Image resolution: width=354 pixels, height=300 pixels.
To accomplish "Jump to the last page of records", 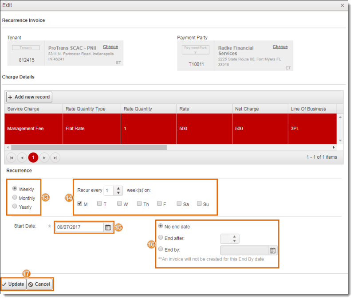I will (55, 158).
